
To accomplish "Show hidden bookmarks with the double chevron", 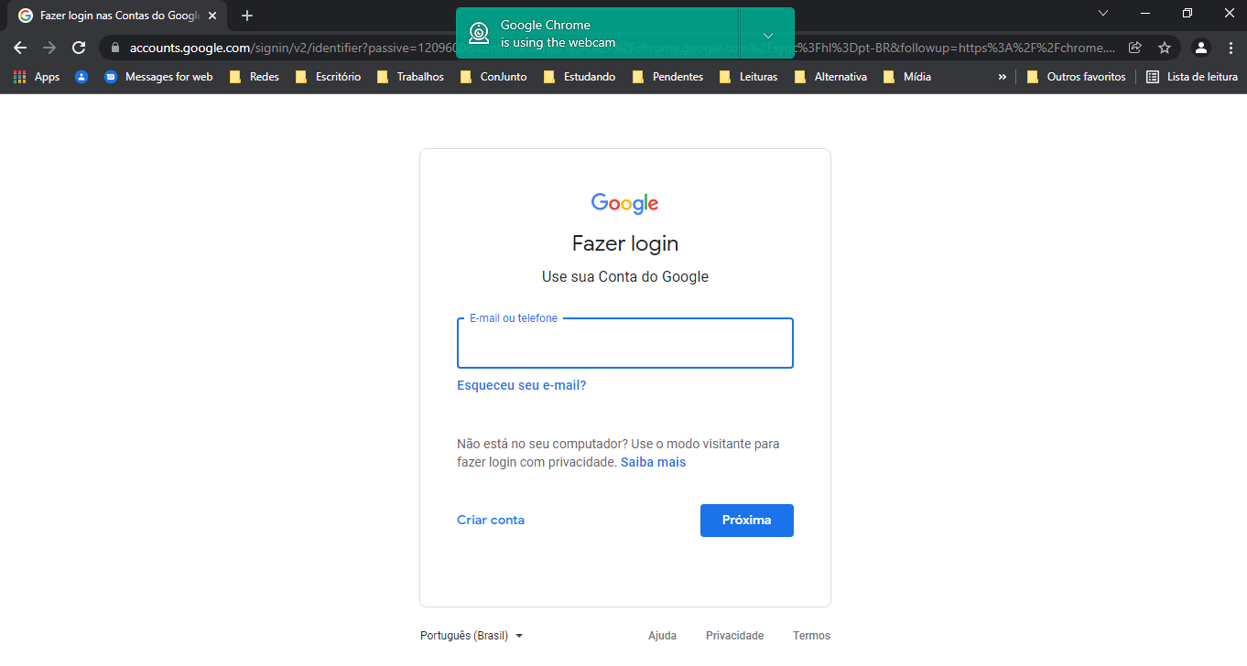I will tap(1002, 77).
